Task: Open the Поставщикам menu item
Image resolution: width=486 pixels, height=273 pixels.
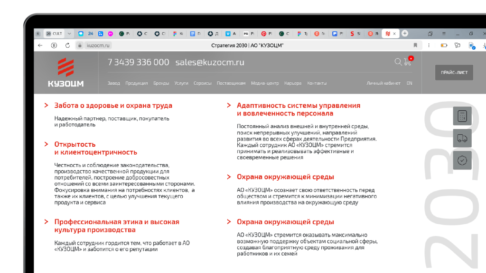Action: click(x=231, y=83)
